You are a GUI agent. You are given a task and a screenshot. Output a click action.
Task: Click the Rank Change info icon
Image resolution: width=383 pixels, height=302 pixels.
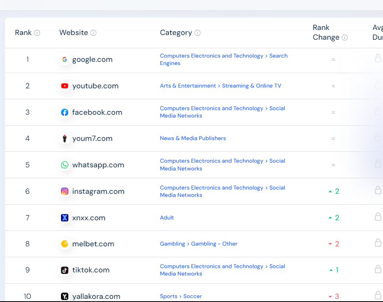tap(345, 37)
